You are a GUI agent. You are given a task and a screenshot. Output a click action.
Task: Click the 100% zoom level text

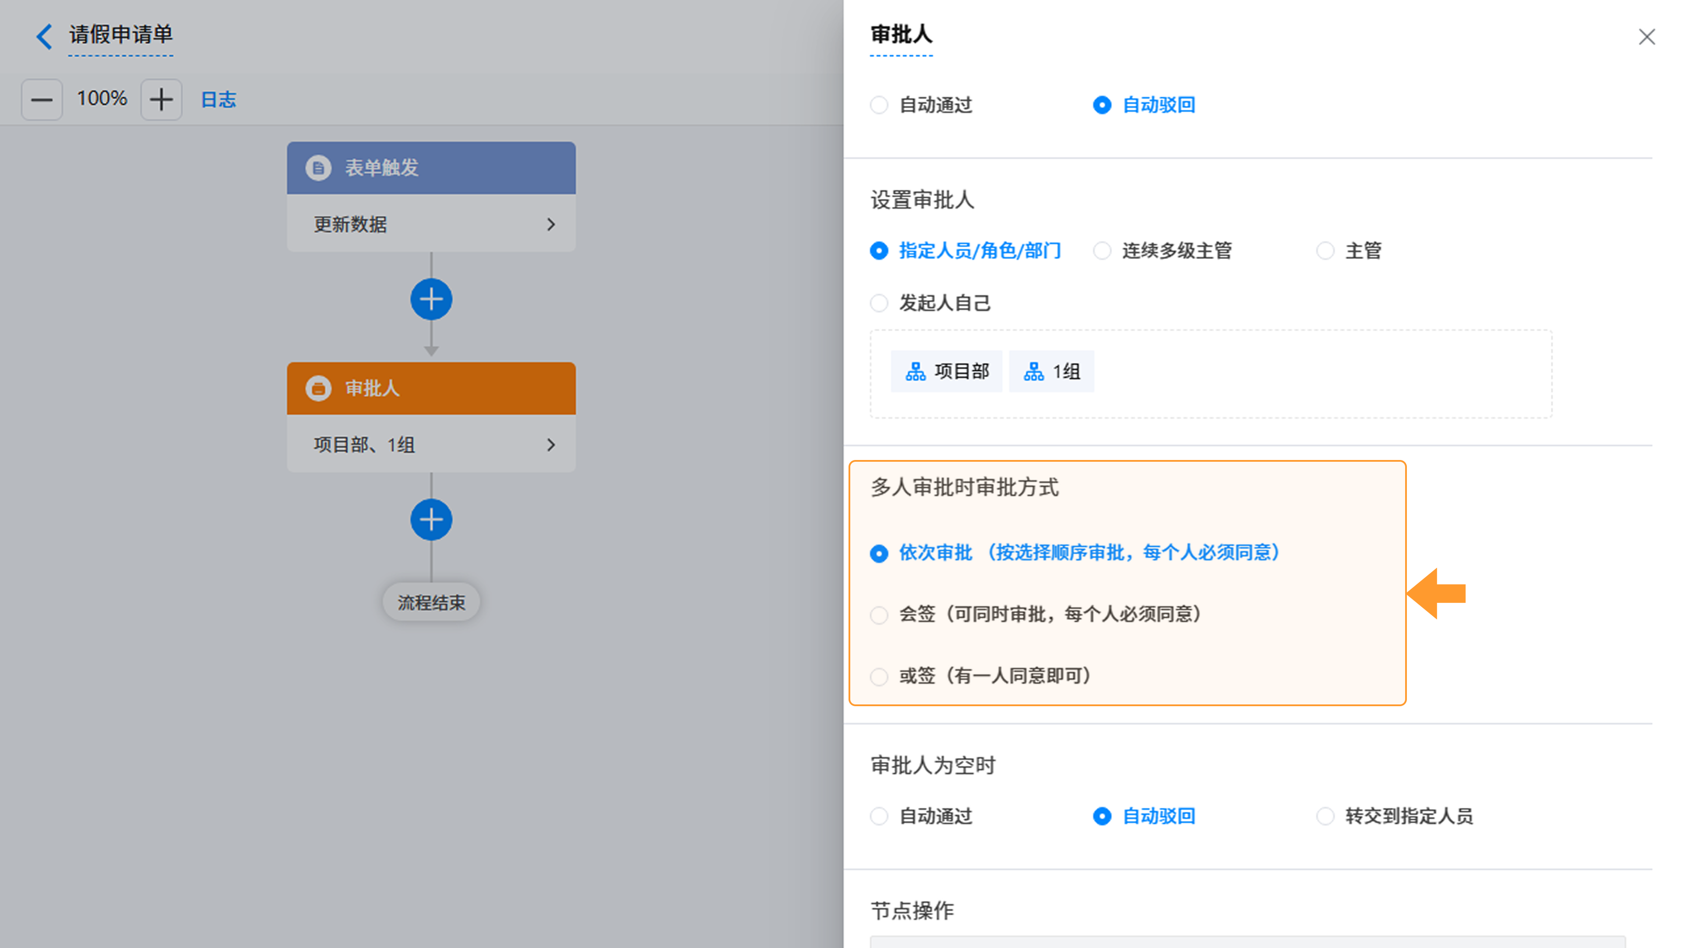tap(102, 99)
